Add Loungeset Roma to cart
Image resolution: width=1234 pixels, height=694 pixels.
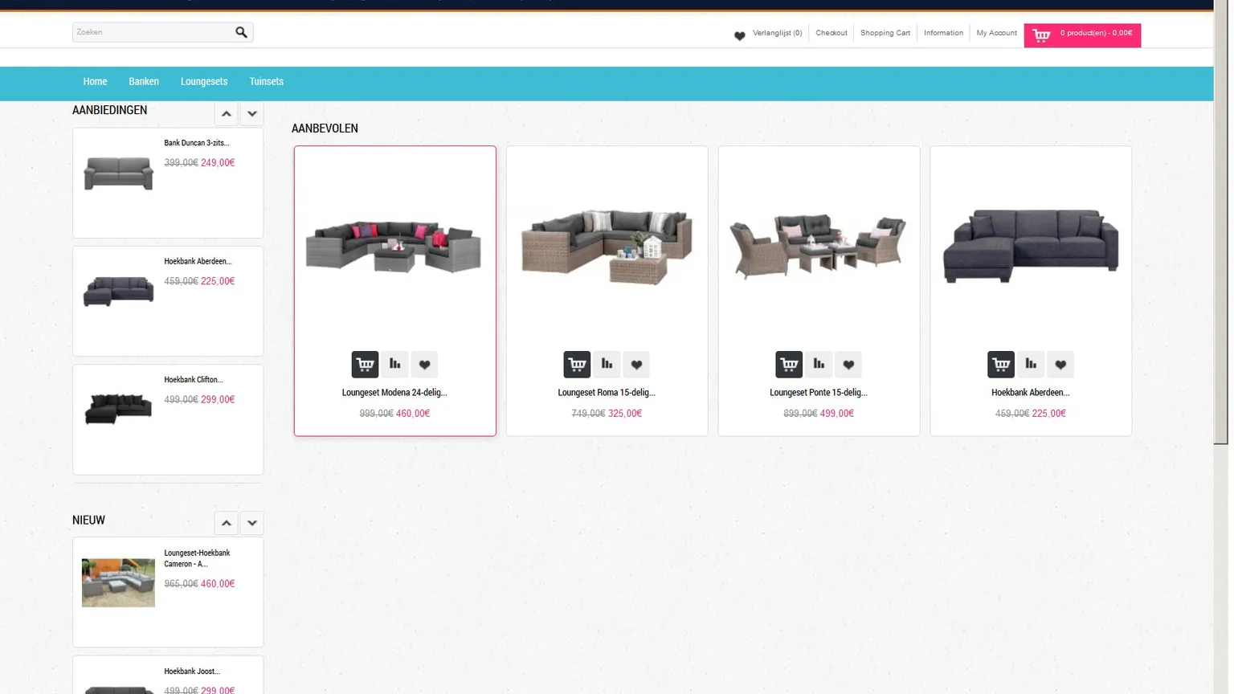tap(577, 365)
